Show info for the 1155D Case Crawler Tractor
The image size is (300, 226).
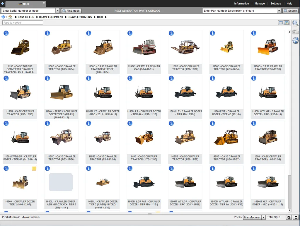pyautogui.click(x=47, y=123)
